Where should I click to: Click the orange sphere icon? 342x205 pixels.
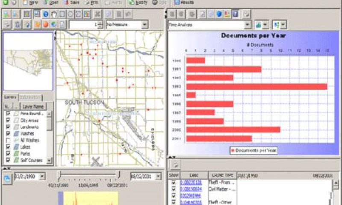click(x=46, y=24)
